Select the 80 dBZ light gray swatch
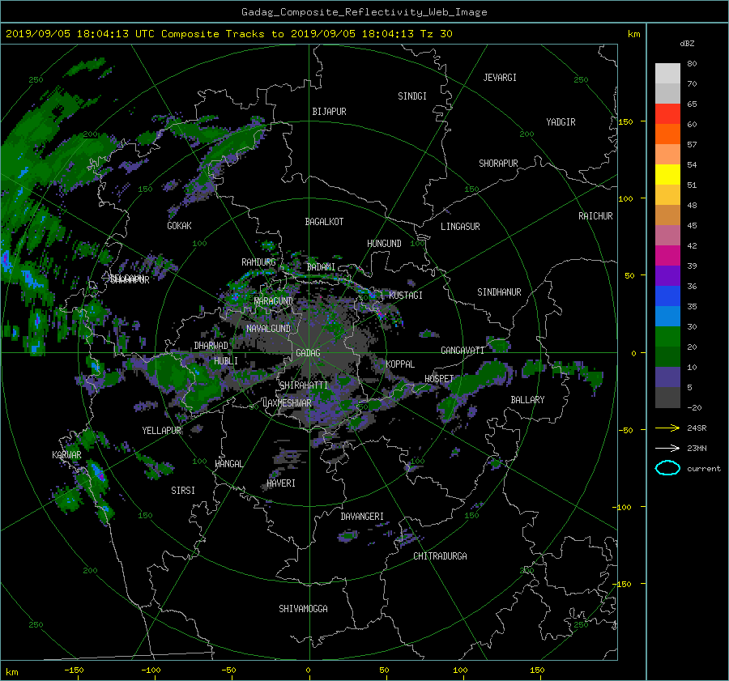The height and width of the screenshot is (681, 729). point(667,73)
